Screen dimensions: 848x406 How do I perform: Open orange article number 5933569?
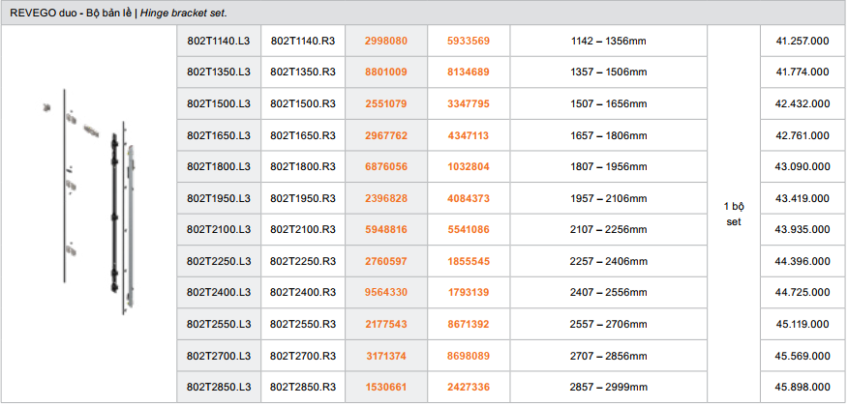pyautogui.click(x=469, y=41)
